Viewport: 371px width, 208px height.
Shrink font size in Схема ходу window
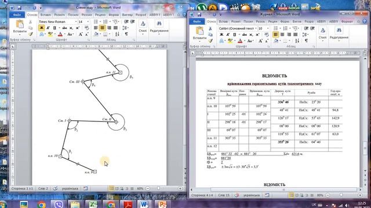86,35
